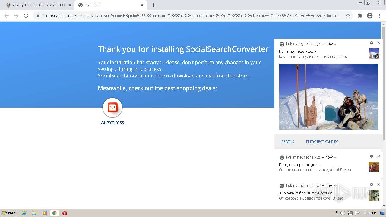Go forward with the arrow button
Viewport: 386px width, 217px height.
(x=16, y=16)
